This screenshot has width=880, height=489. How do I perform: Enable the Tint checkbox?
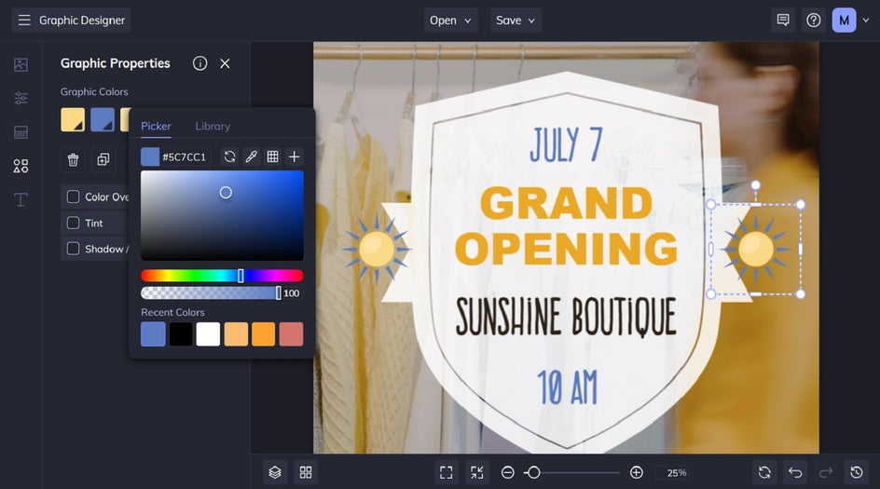(73, 223)
